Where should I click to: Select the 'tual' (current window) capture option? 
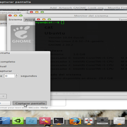click(3, 66)
